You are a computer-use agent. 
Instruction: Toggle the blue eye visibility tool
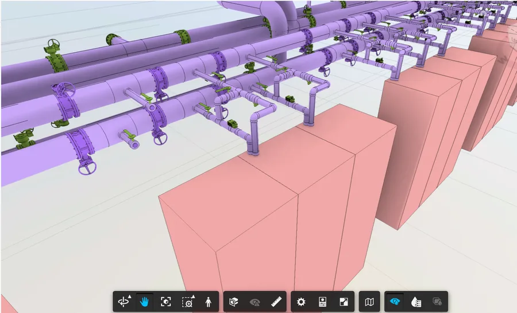pyautogui.click(x=395, y=302)
